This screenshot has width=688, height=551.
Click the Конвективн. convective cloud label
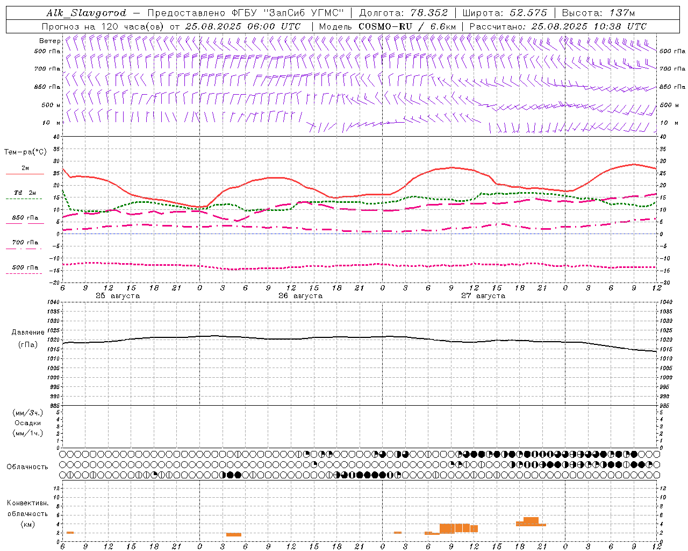tap(27, 503)
